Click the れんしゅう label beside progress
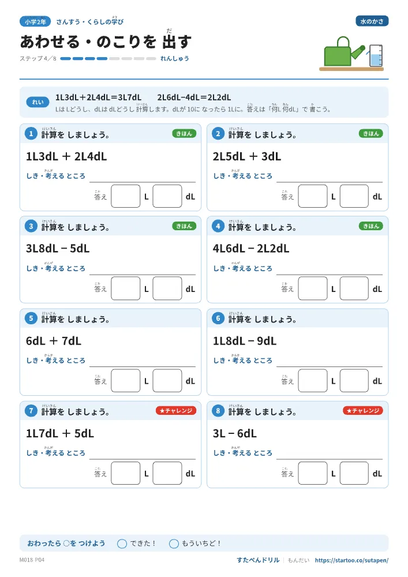The image size is (408, 577). pyautogui.click(x=175, y=58)
